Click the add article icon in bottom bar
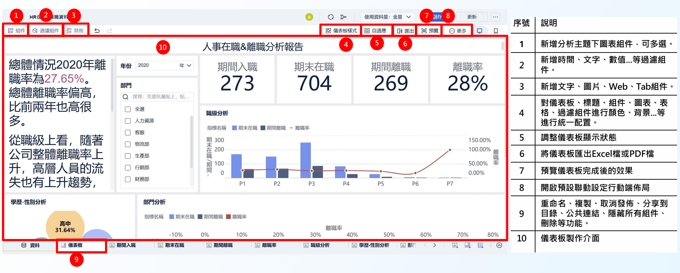 [x=480, y=245]
